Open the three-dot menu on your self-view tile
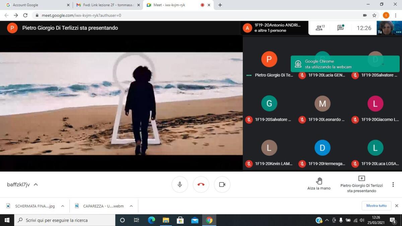Image resolution: width=402 pixels, height=226 pixels. click(x=399, y=32)
